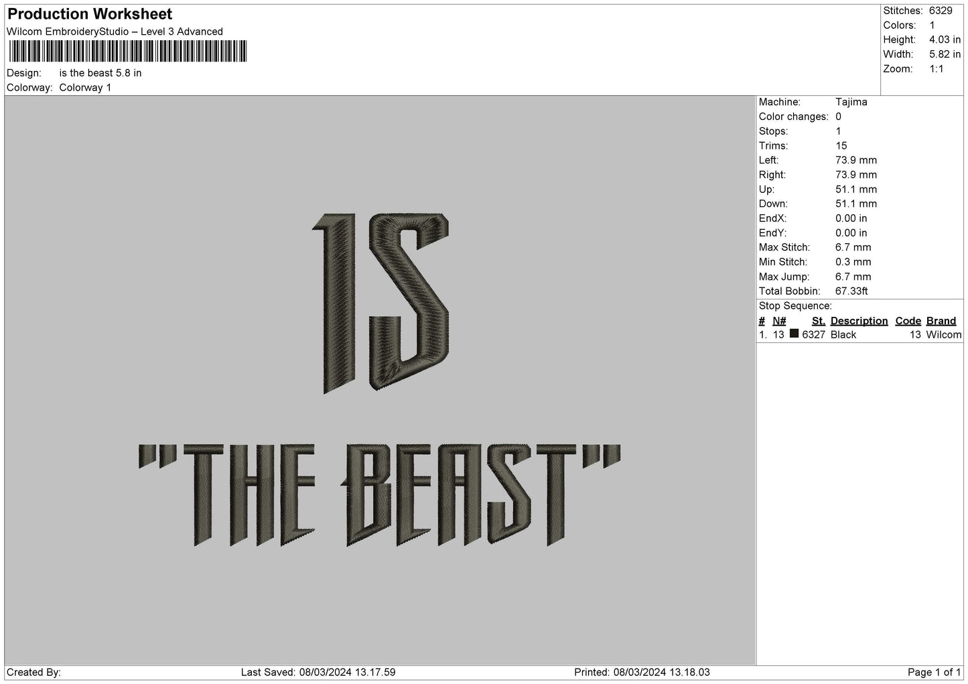Click the "Description" column header
The height and width of the screenshot is (684, 968).
click(x=859, y=321)
